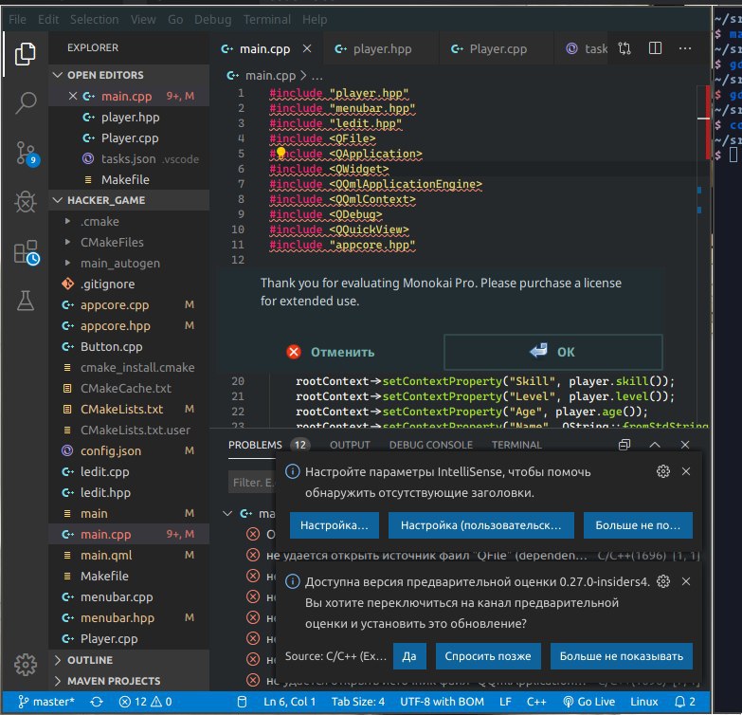Image resolution: width=742 pixels, height=715 pixels.
Task: Click the database icon in status bar
Action: coord(242,702)
